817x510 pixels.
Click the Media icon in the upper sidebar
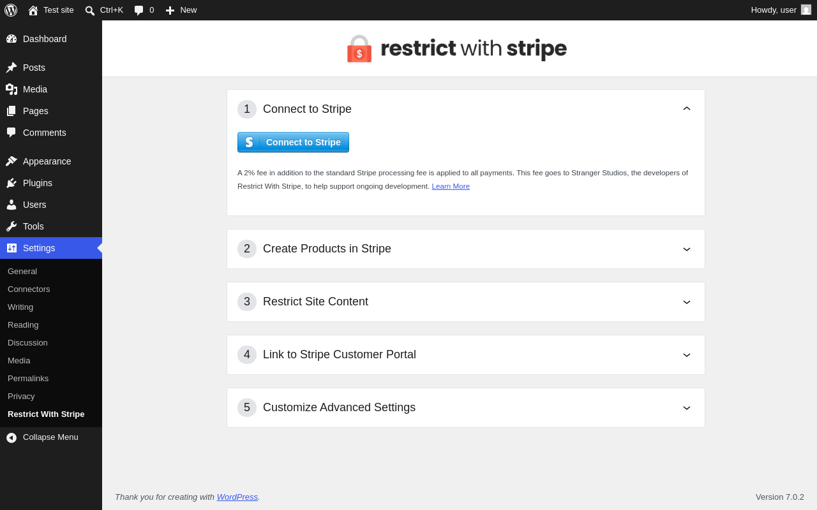[x=11, y=89]
